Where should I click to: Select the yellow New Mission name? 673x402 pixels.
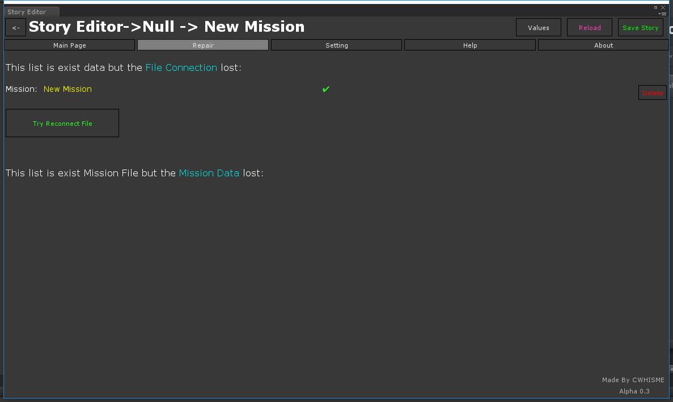coord(67,89)
